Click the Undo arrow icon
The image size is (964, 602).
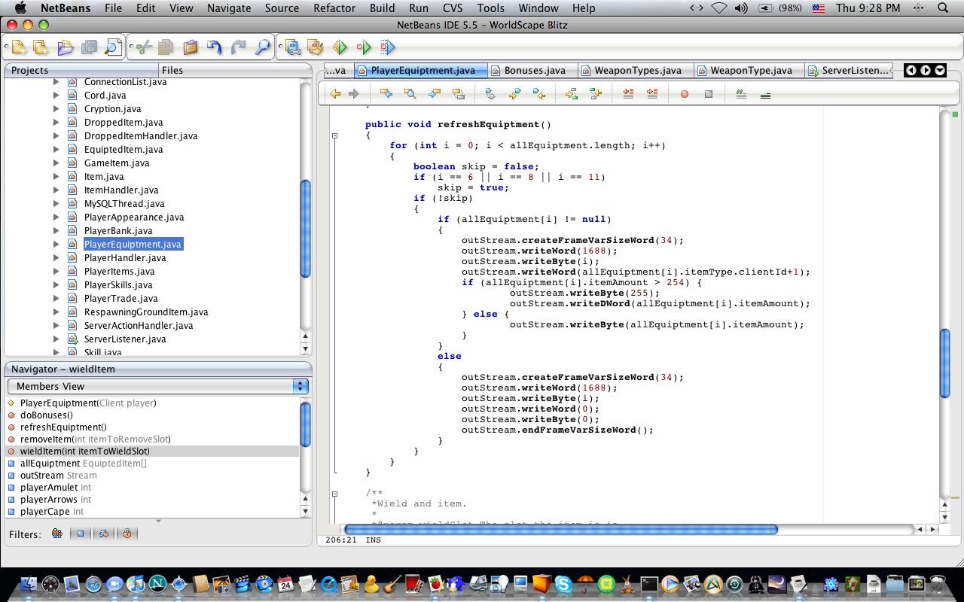pyautogui.click(x=215, y=48)
